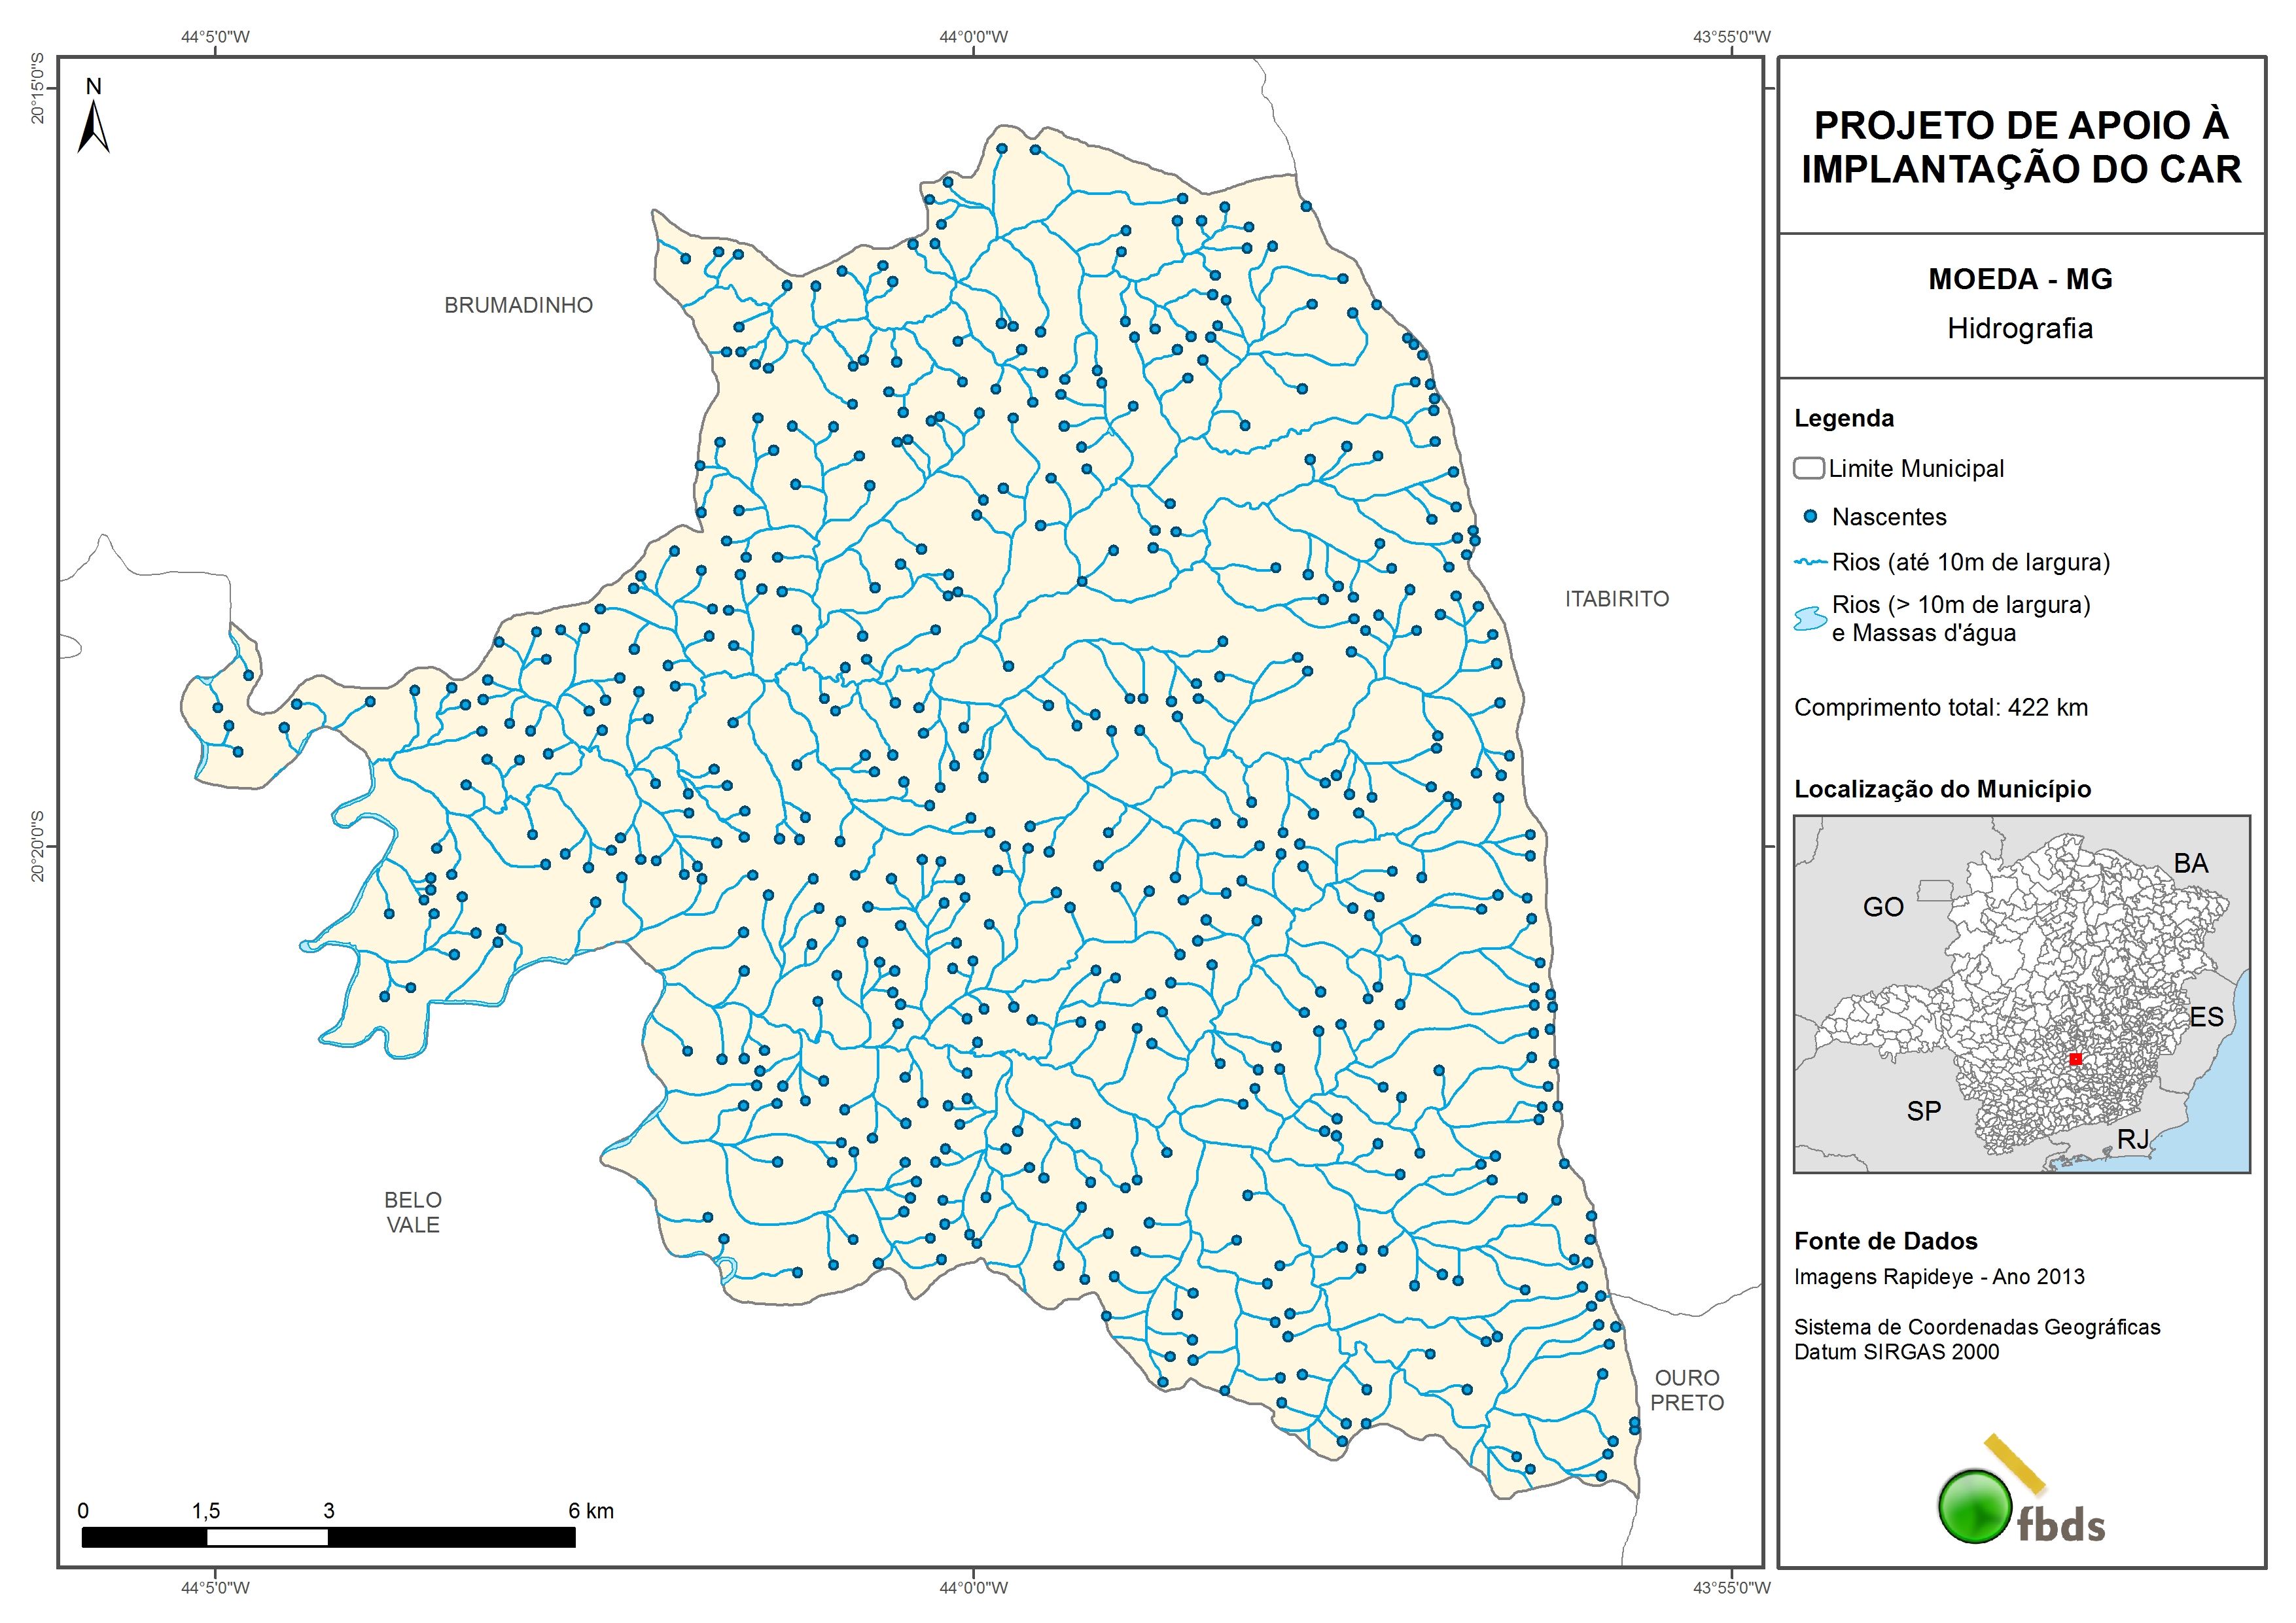Click the MOEDA - MG title text
The height and width of the screenshot is (1623, 2296).
click(x=2019, y=279)
